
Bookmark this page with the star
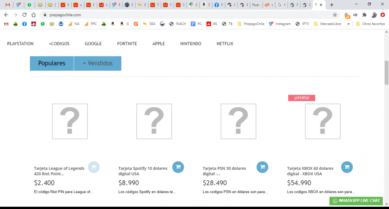pos(335,15)
